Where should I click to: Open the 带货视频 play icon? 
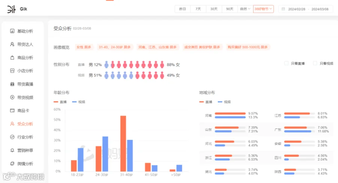12,97
